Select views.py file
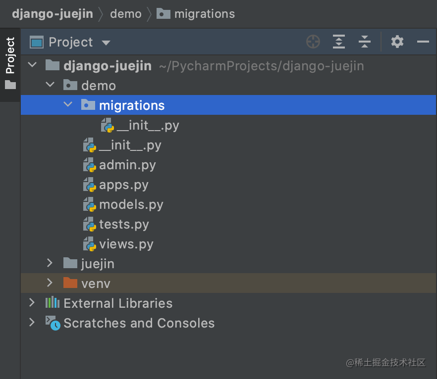437x379 pixels. [228, 244]
